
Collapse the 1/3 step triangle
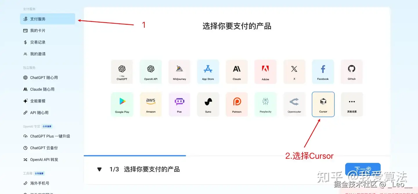[100, 169]
